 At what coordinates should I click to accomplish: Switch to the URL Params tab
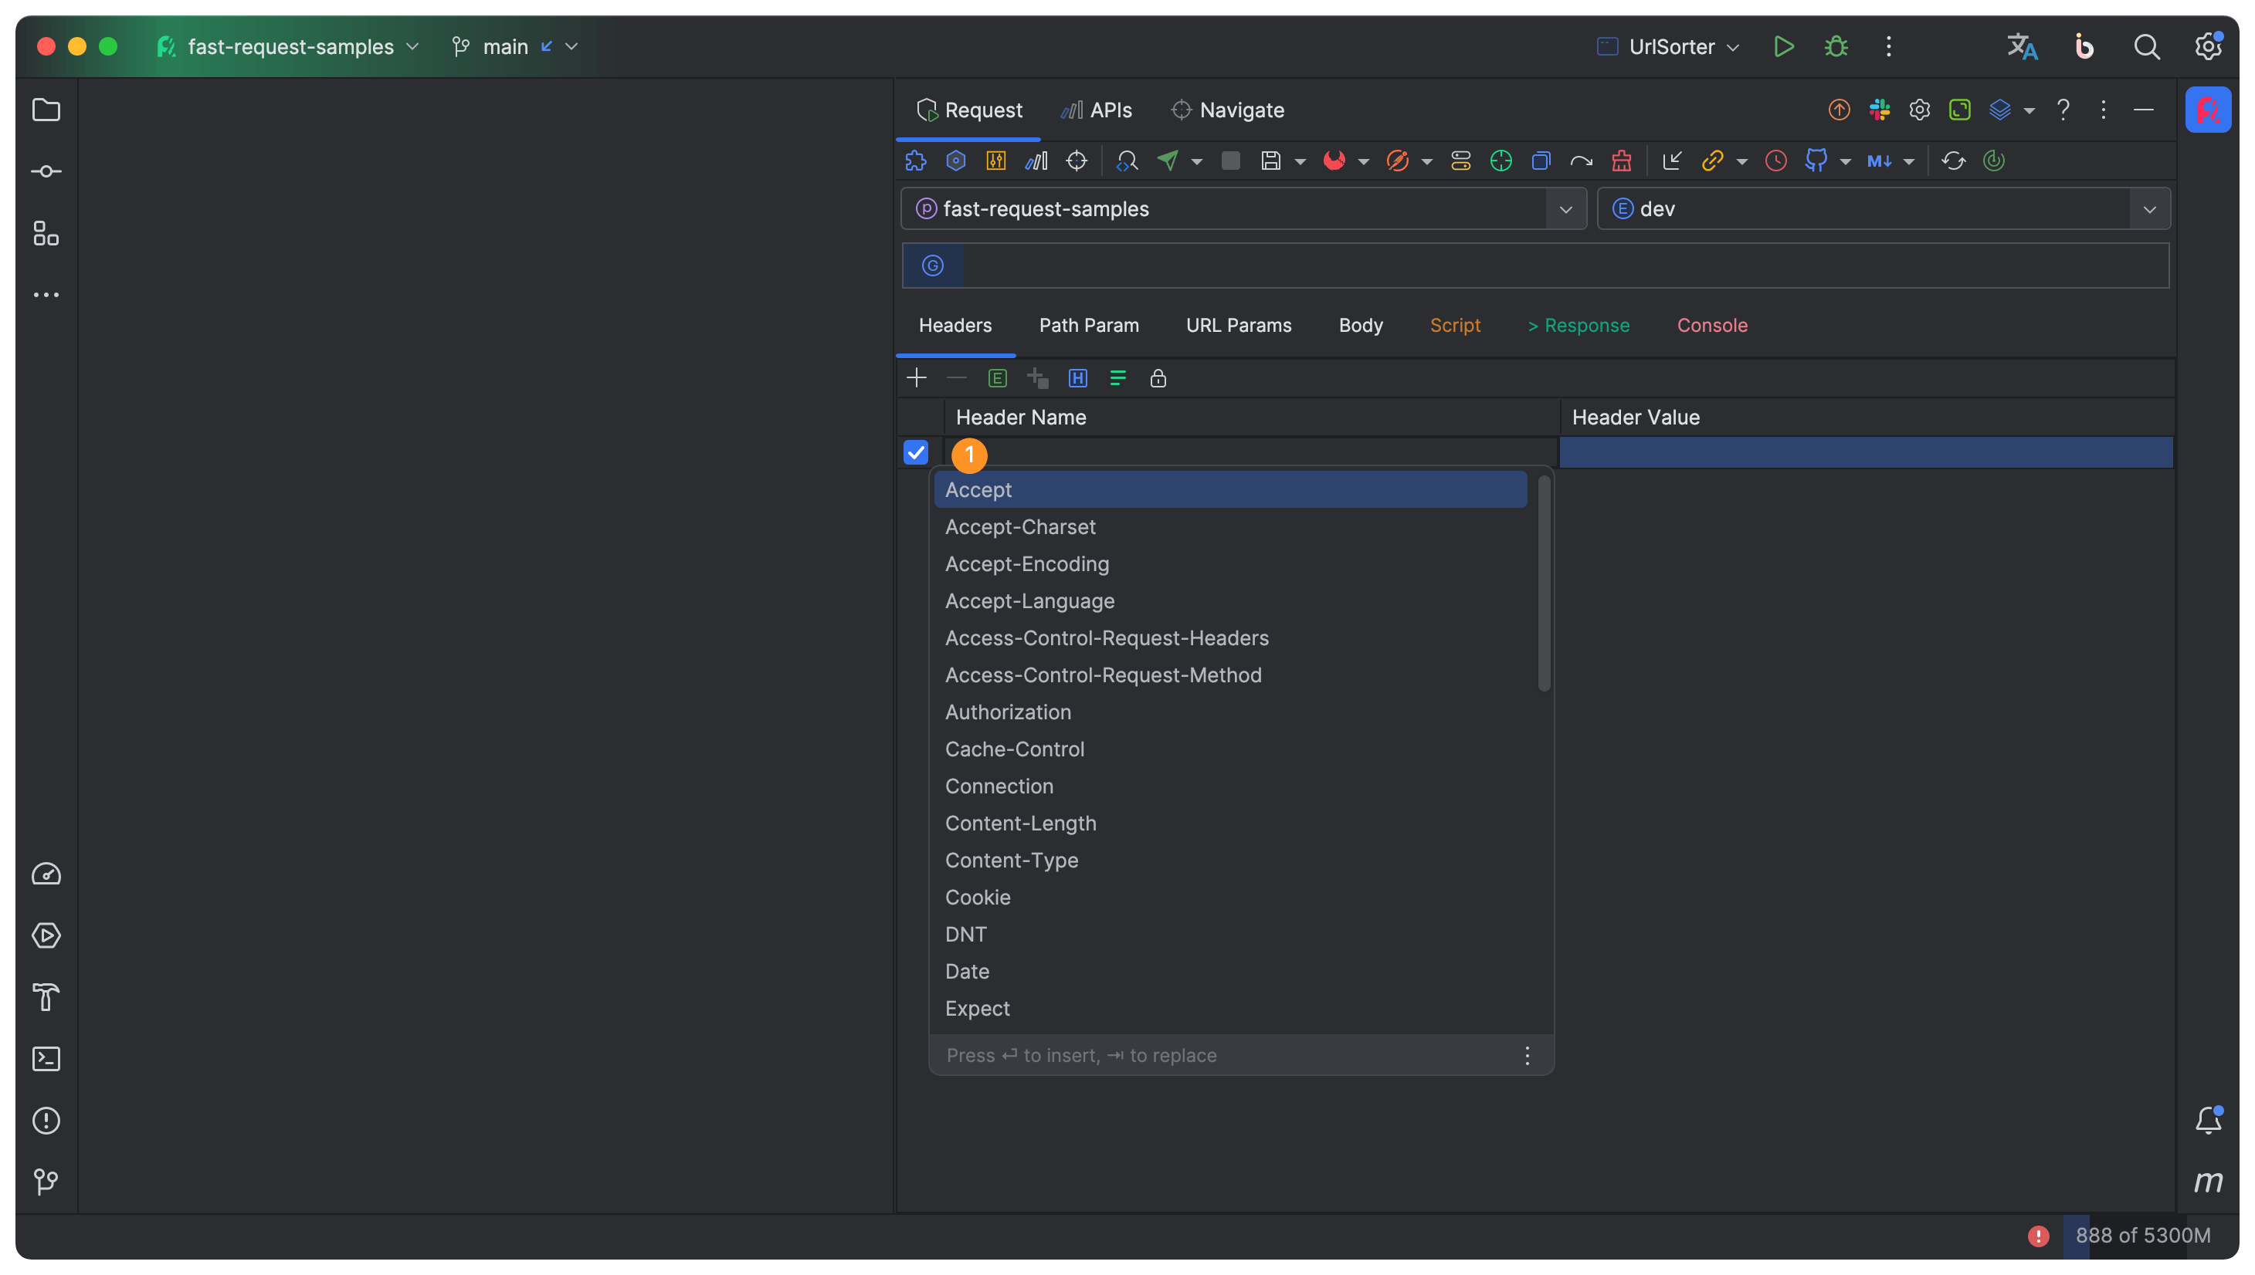(1238, 326)
